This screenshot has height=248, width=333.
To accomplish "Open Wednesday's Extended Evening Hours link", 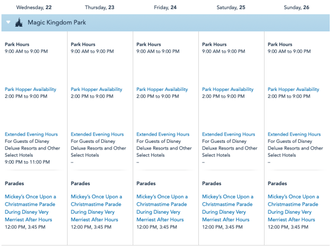I will (x=31, y=134).
